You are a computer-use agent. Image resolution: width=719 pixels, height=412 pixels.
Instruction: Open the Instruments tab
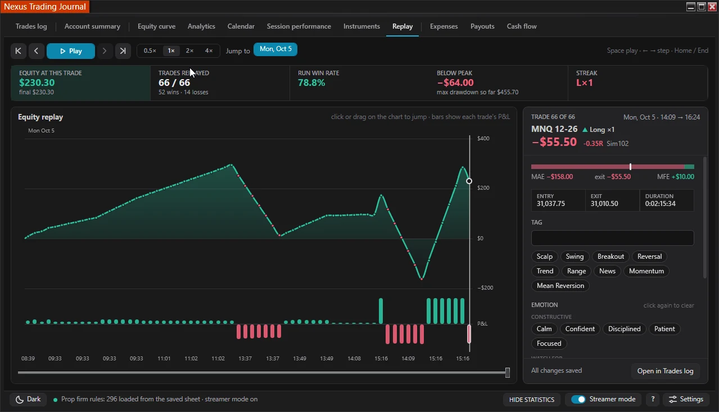[x=361, y=26]
